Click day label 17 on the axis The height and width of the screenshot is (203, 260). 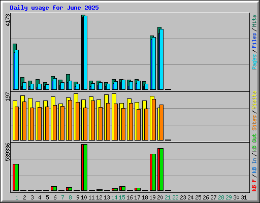[x=137, y=197]
